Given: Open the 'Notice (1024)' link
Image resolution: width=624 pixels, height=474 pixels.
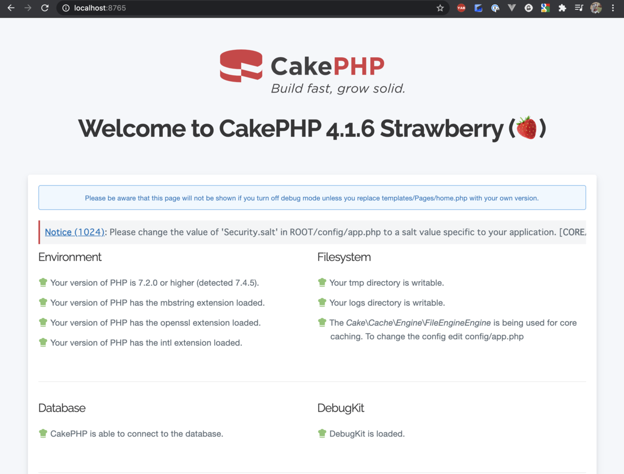Looking at the screenshot, I should (x=75, y=232).
